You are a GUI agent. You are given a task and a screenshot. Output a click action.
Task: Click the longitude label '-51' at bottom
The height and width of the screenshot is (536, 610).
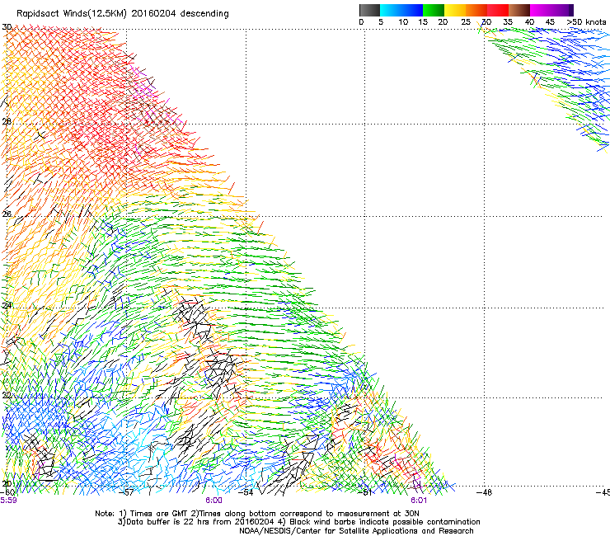365,492
